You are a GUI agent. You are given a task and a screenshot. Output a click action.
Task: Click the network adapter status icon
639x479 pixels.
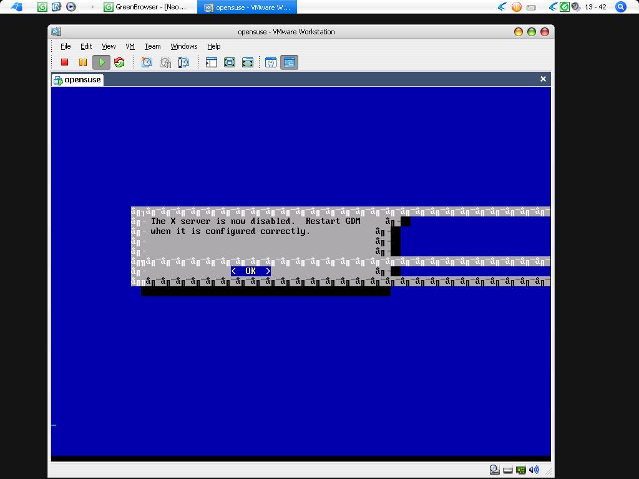(x=520, y=469)
